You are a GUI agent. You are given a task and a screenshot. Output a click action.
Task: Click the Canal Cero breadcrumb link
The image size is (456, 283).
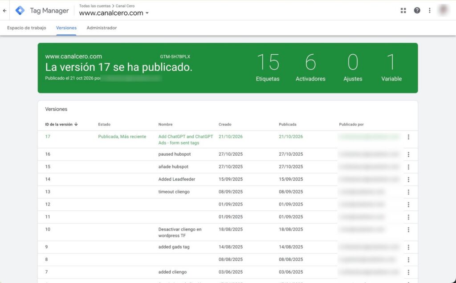point(125,6)
